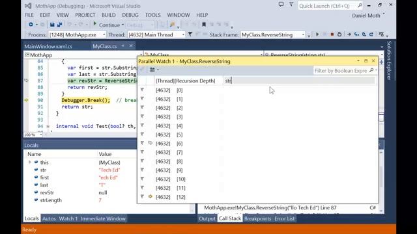
Task: Close the MyClass.cs editor tab
Action: [x=131, y=46]
